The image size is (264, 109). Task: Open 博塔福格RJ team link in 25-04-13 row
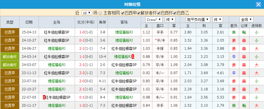click(x=124, y=32)
